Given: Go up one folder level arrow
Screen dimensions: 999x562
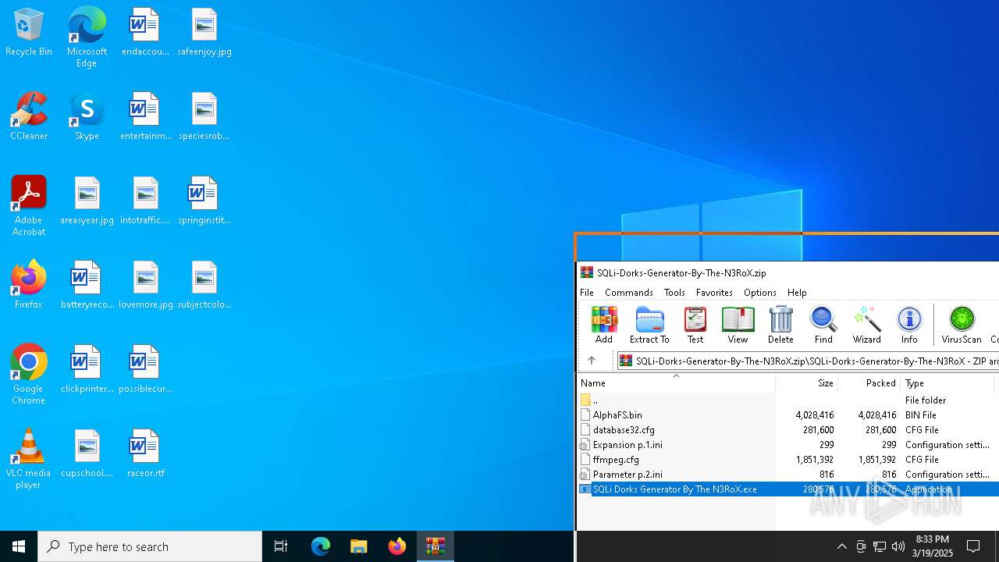Looking at the screenshot, I should coord(592,361).
